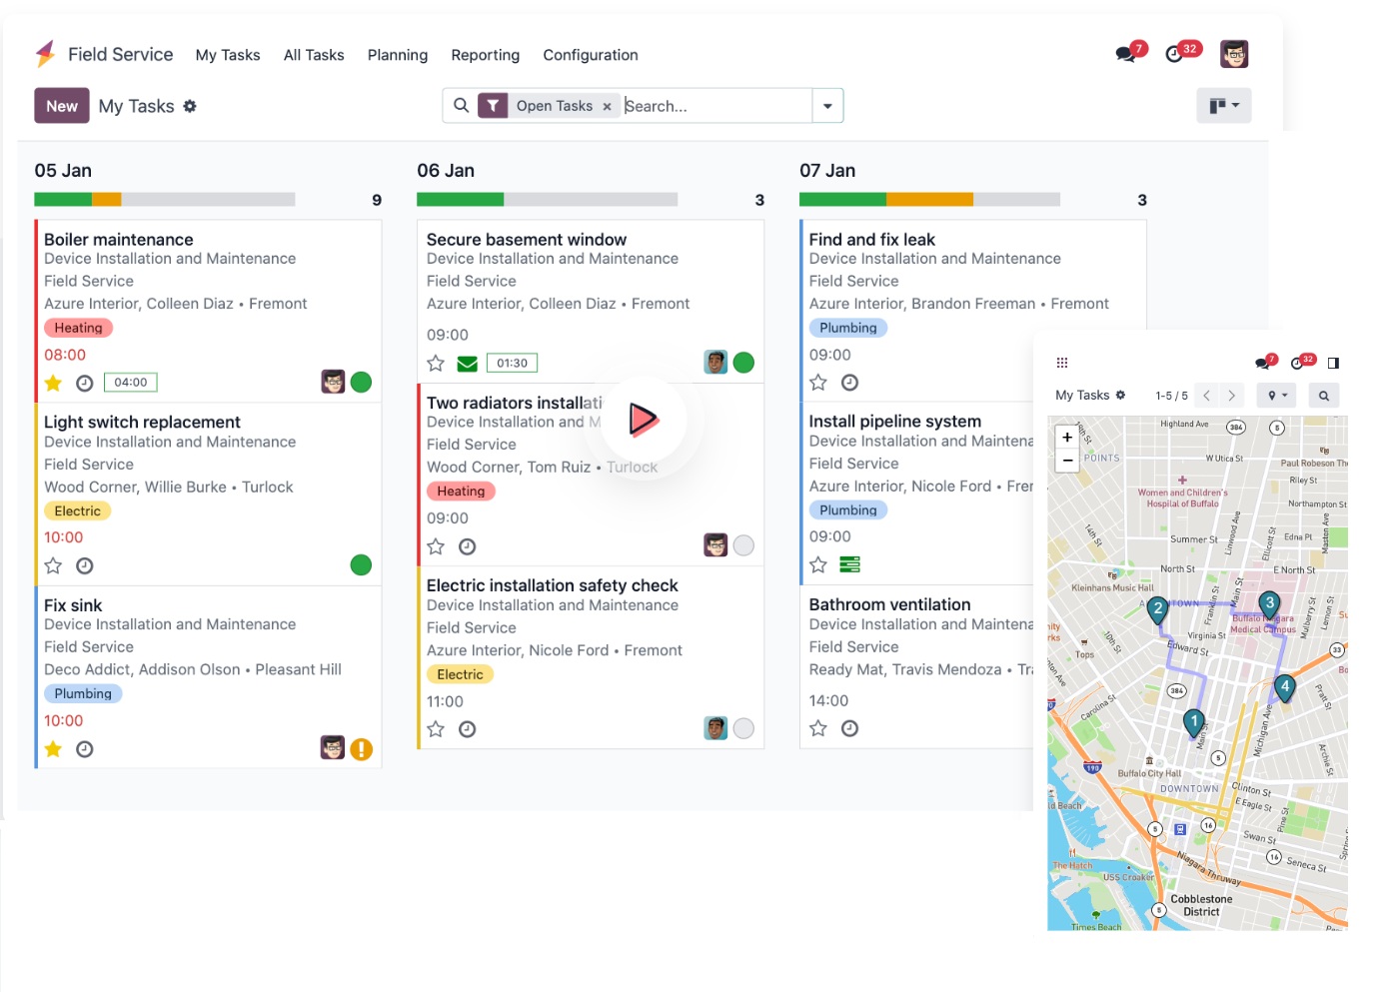Open the messages chat icon with badge 7
This screenshot has height=992, width=1389.
[x=1127, y=54]
